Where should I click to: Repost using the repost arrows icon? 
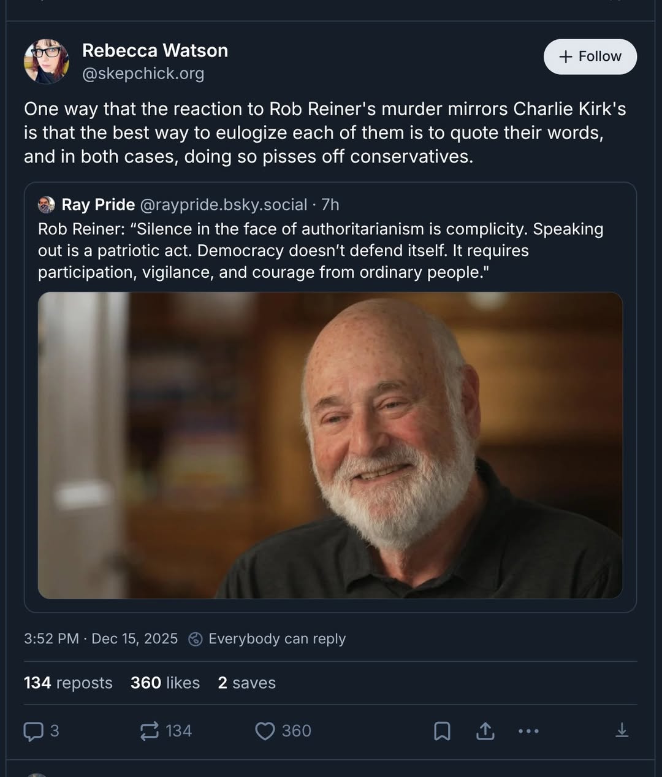pyautogui.click(x=148, y=731)
